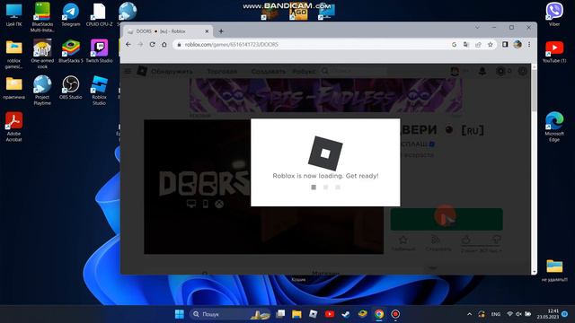Open the Цей ПК desktop icon
The width and height of the screenshot is (575, 323).
[x=14, y=15]
